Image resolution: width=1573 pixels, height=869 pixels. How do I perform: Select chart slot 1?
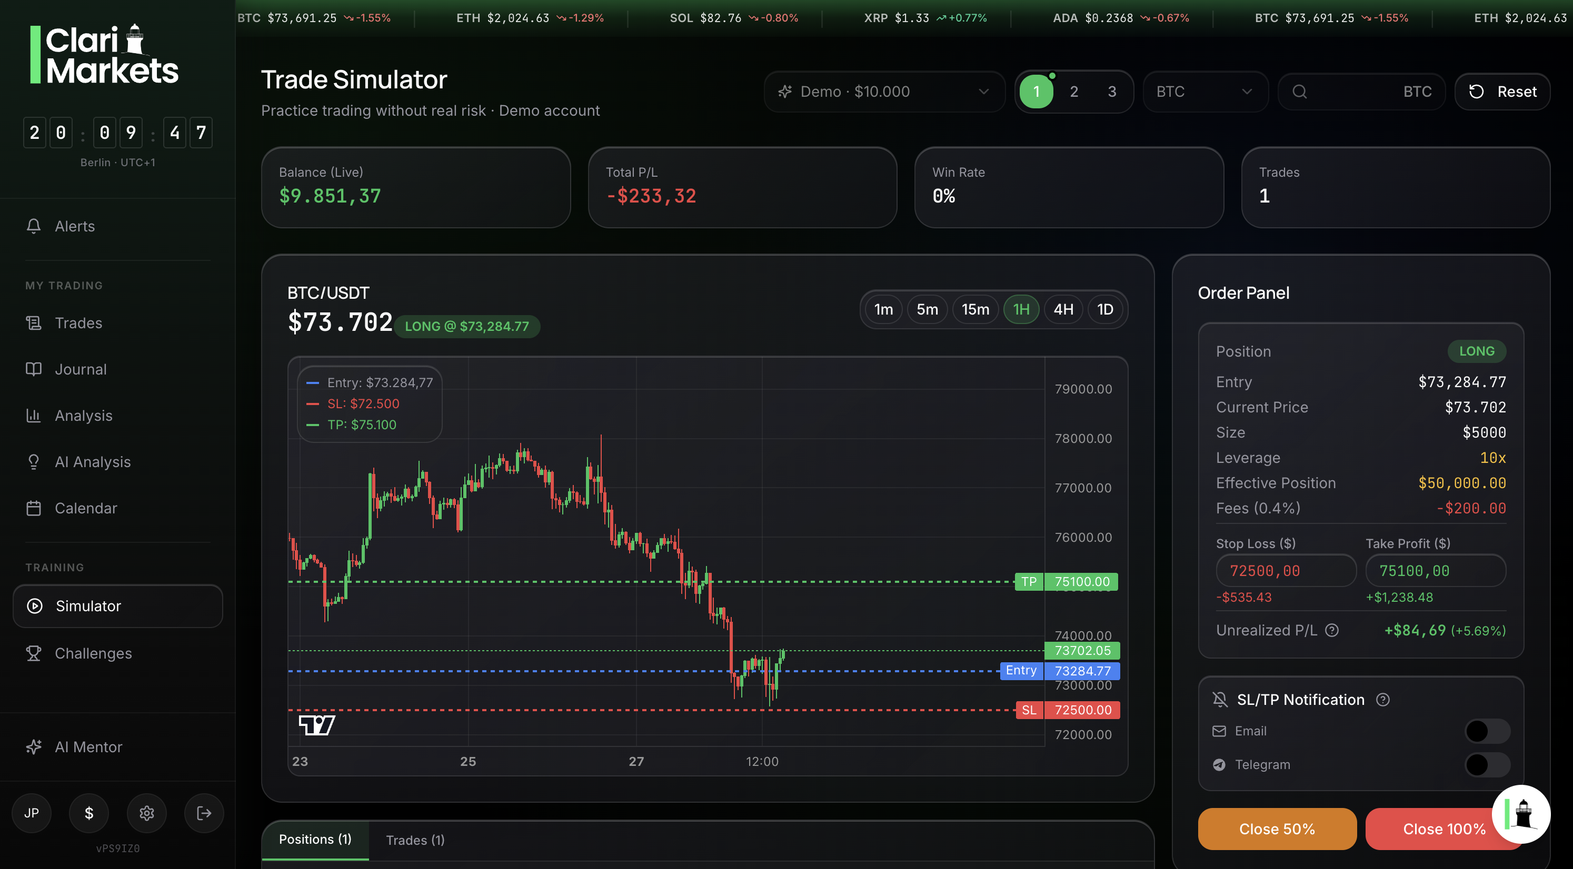click(1036, 92)
